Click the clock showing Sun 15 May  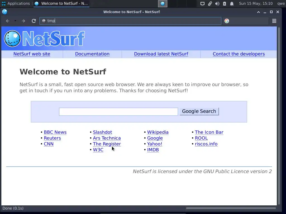[x=256, y=3]
